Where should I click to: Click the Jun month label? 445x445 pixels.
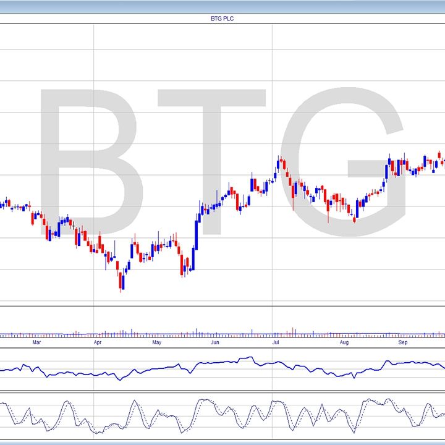(215, 342)
